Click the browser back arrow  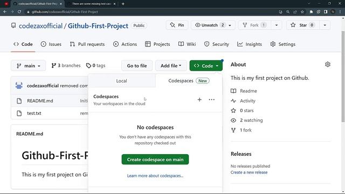click(x=5, y=12)
